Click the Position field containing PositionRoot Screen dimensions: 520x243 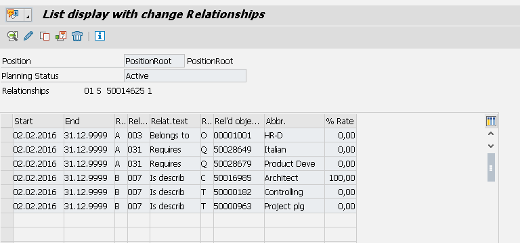coord(154,61)
